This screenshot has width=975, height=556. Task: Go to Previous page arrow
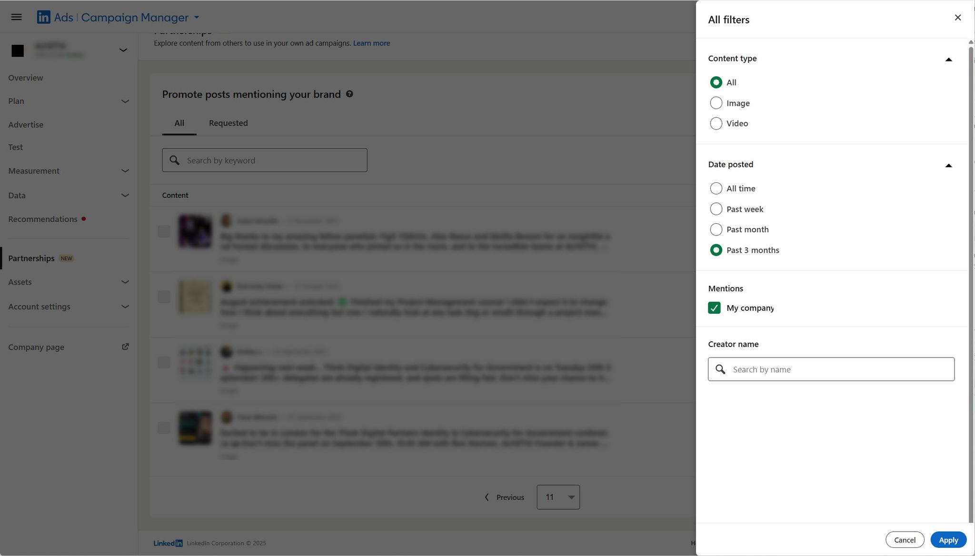(x=487, y=497)
